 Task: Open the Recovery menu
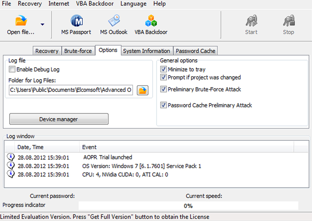30,4
